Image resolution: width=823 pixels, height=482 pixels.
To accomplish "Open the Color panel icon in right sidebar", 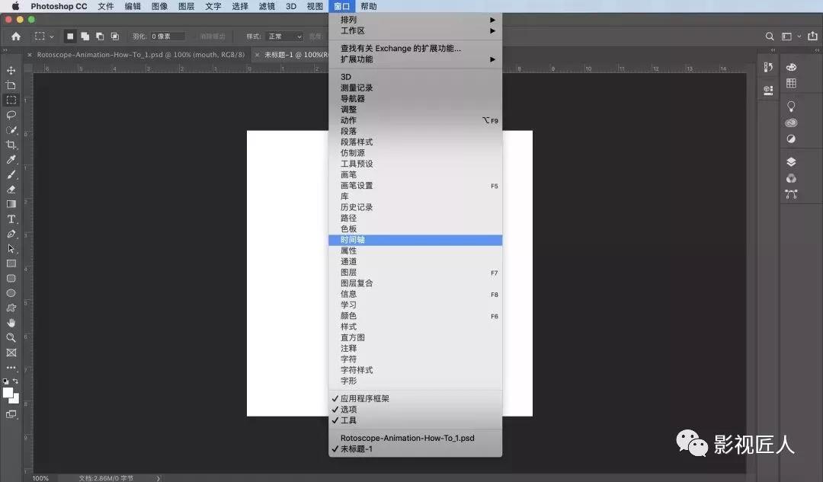I will coord(791,68).
